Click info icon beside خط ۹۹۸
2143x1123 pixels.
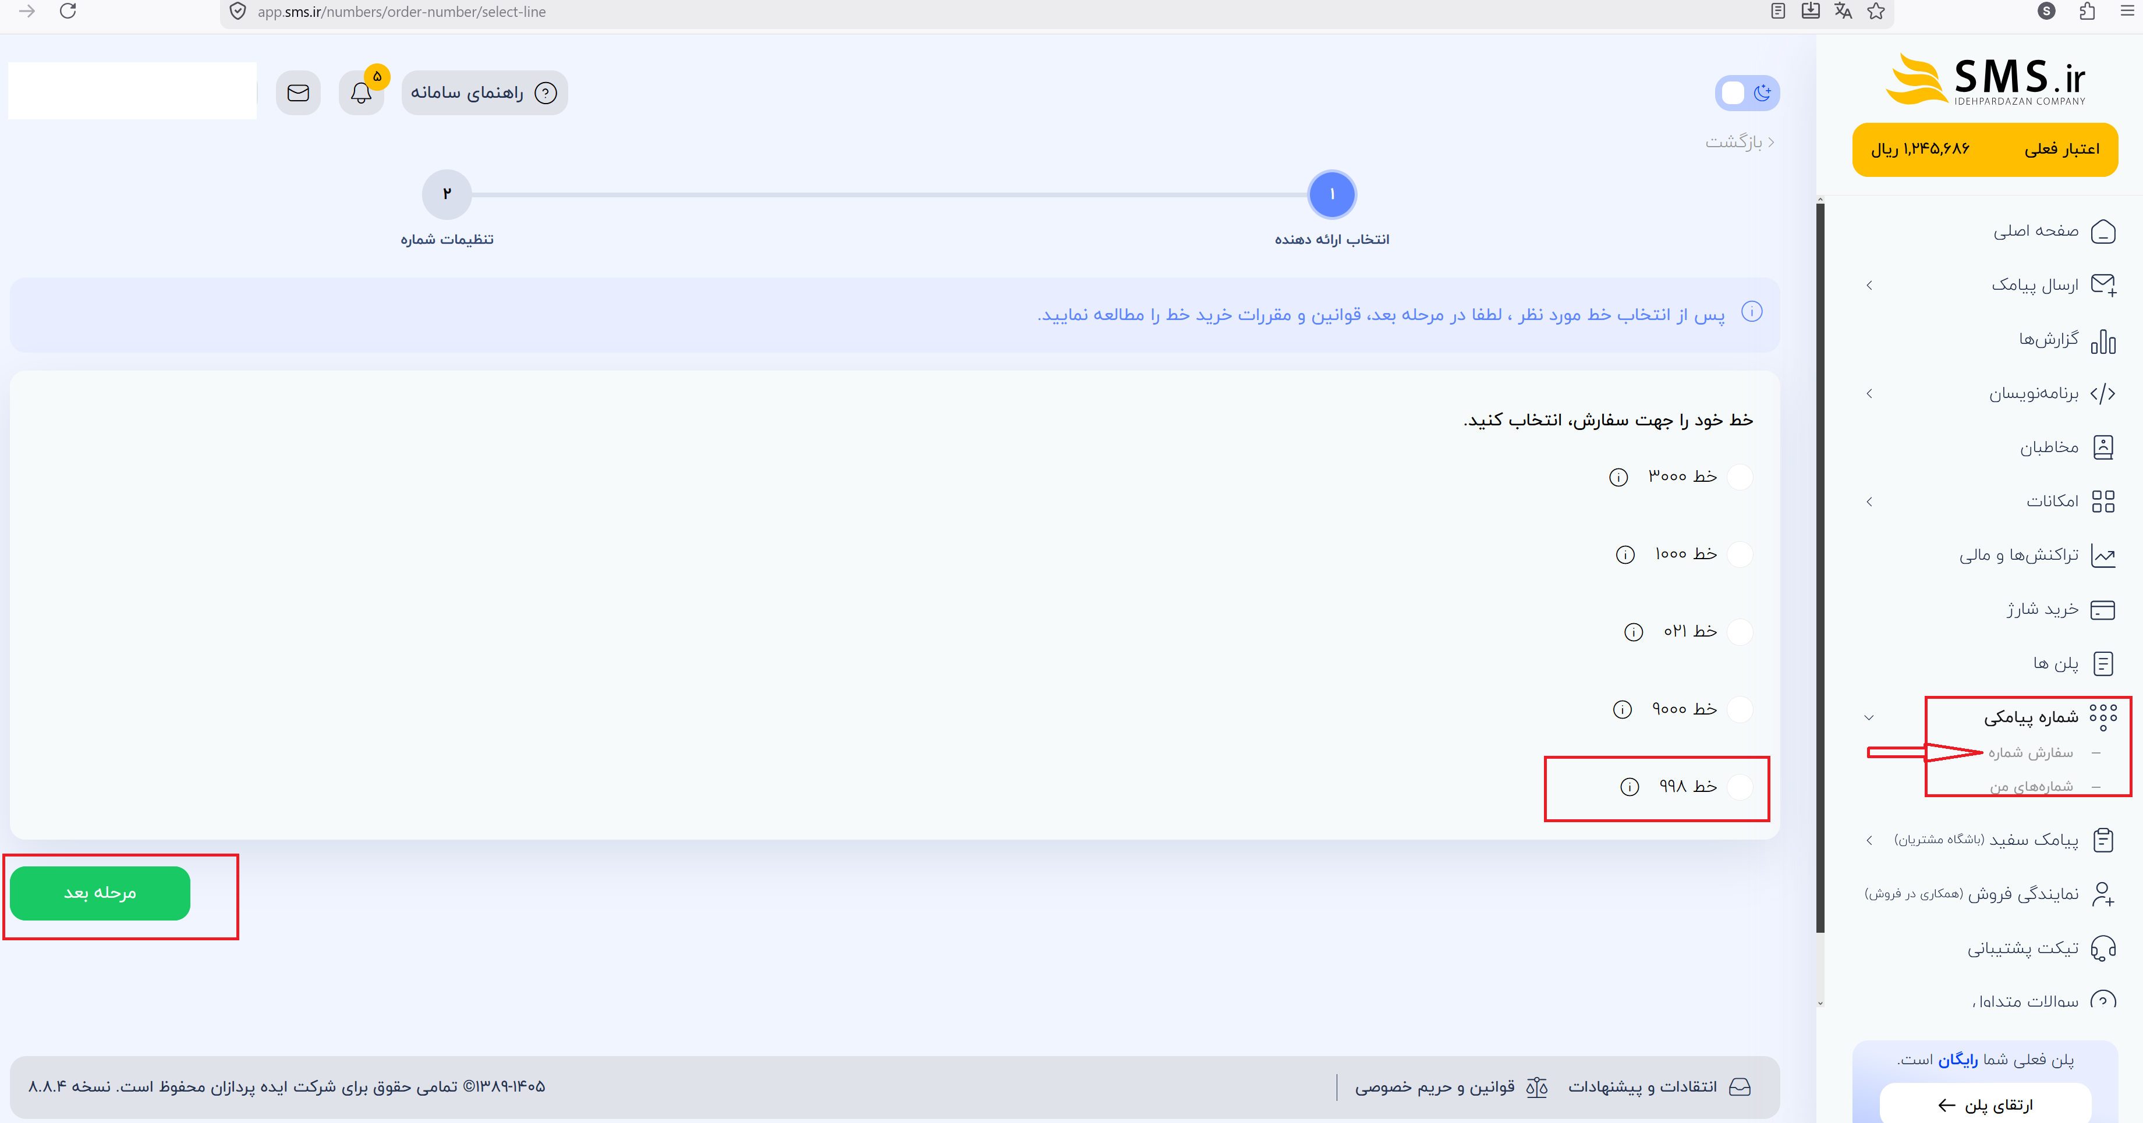pos(1630,787)
